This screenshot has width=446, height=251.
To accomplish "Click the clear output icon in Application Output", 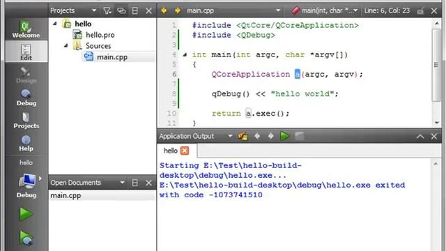I will (x=243, y=136).
